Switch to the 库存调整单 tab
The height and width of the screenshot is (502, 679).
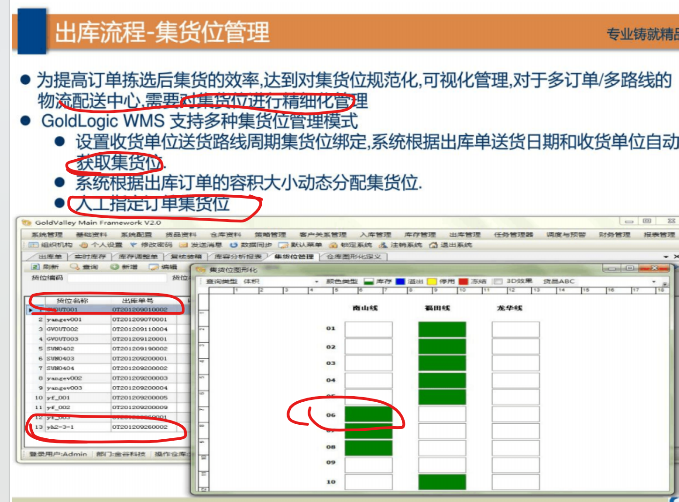point(138,257)
